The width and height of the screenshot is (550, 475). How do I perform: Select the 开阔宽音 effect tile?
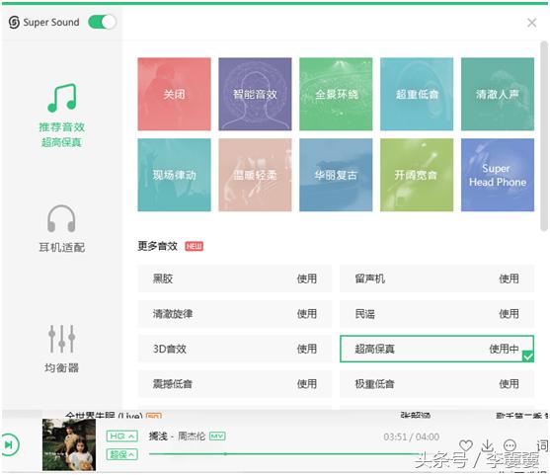tap(417, 175)
